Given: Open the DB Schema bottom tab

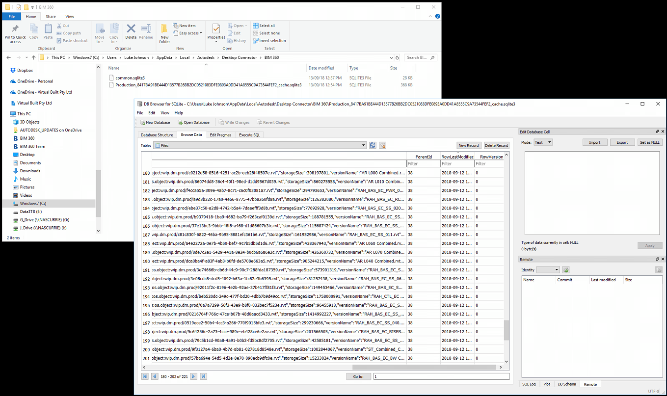Looking at the screenshot, I should (x=567, y=384).
